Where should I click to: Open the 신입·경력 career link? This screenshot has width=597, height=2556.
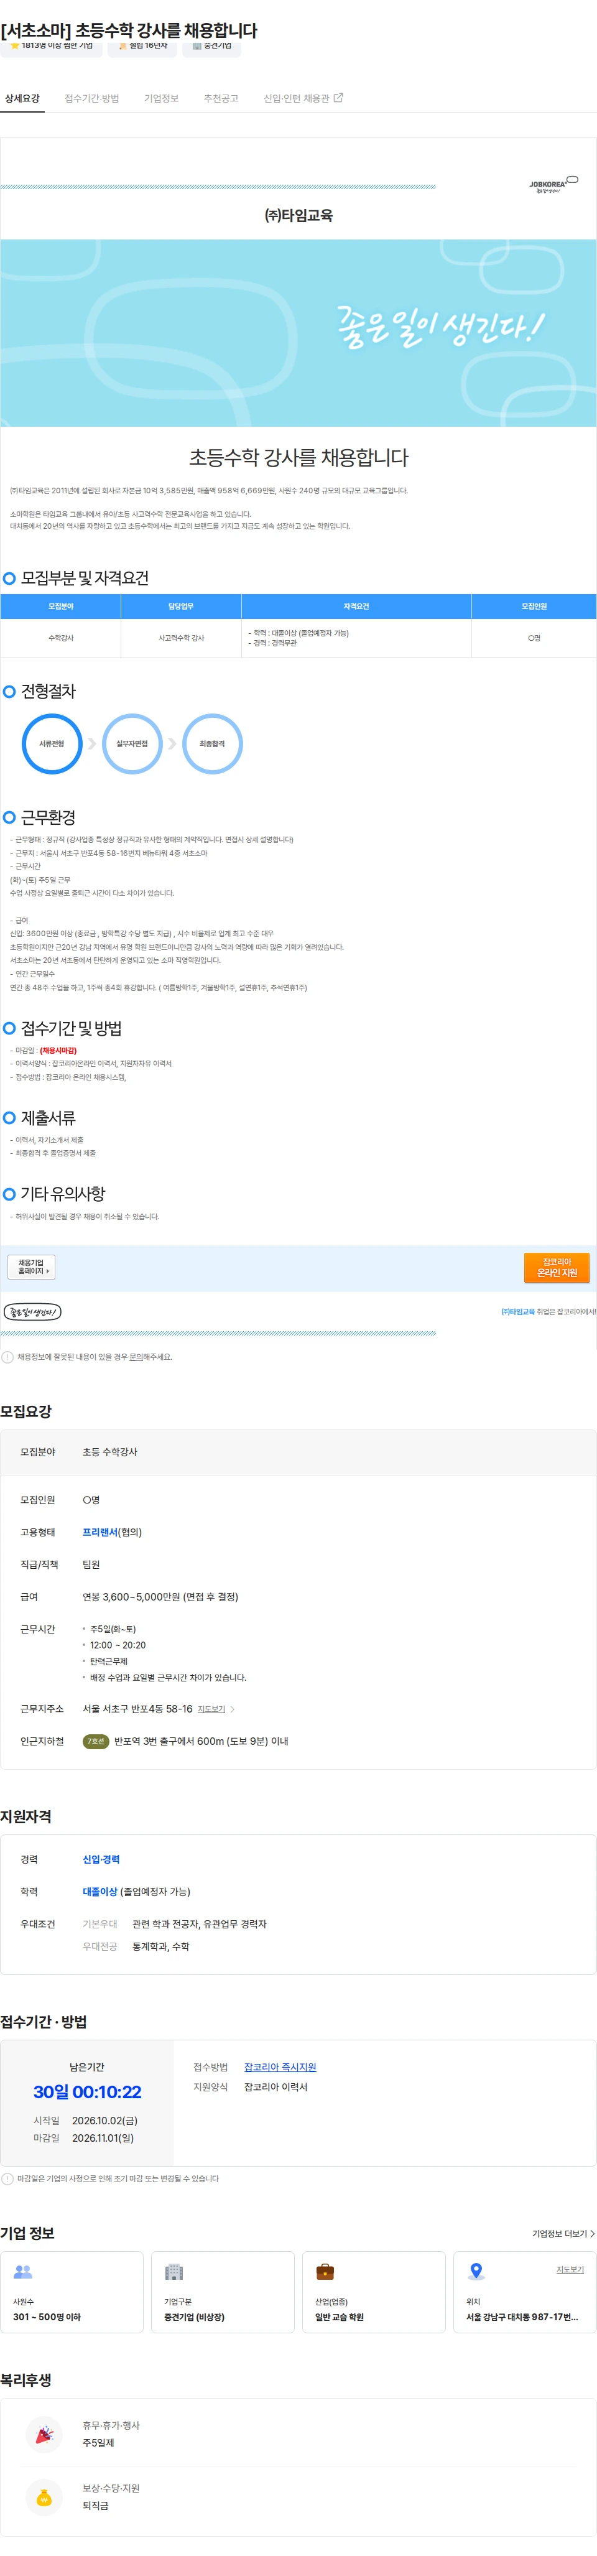coord(101,1859)
